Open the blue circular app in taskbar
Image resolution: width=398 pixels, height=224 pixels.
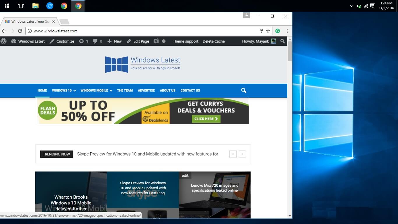pos(50,6)
